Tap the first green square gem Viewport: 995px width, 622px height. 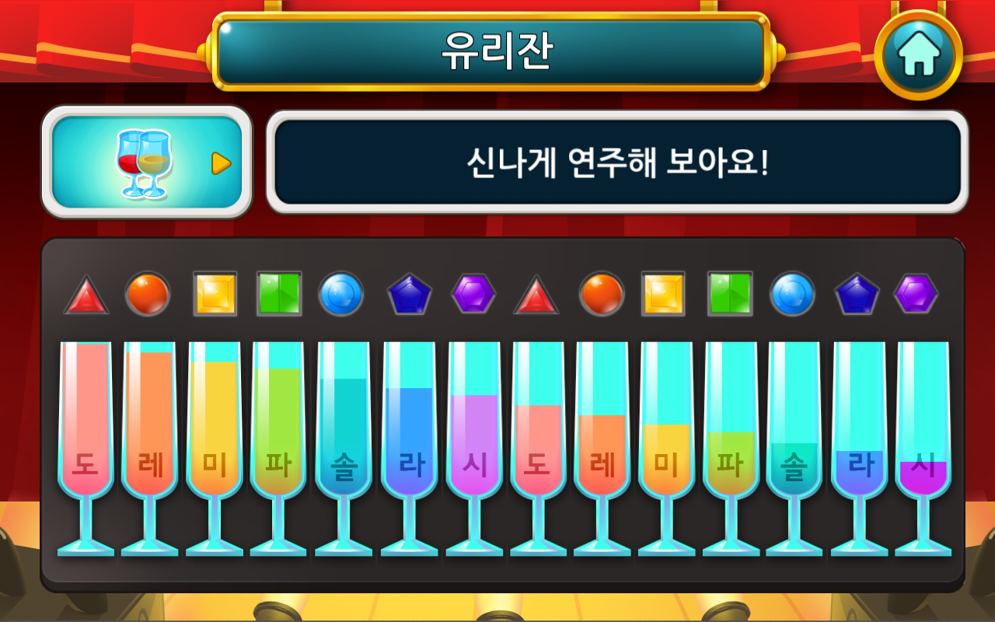[279, 294]
